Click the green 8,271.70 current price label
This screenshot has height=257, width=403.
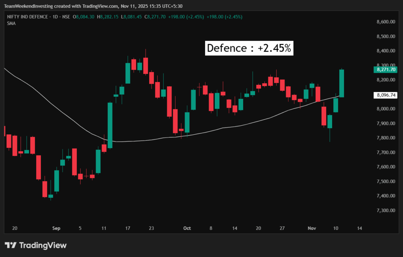385,70
